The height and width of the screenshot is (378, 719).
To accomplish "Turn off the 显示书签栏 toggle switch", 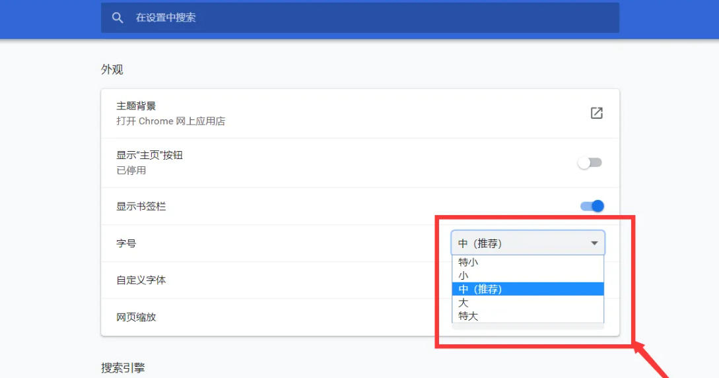I will pos(592,206).
